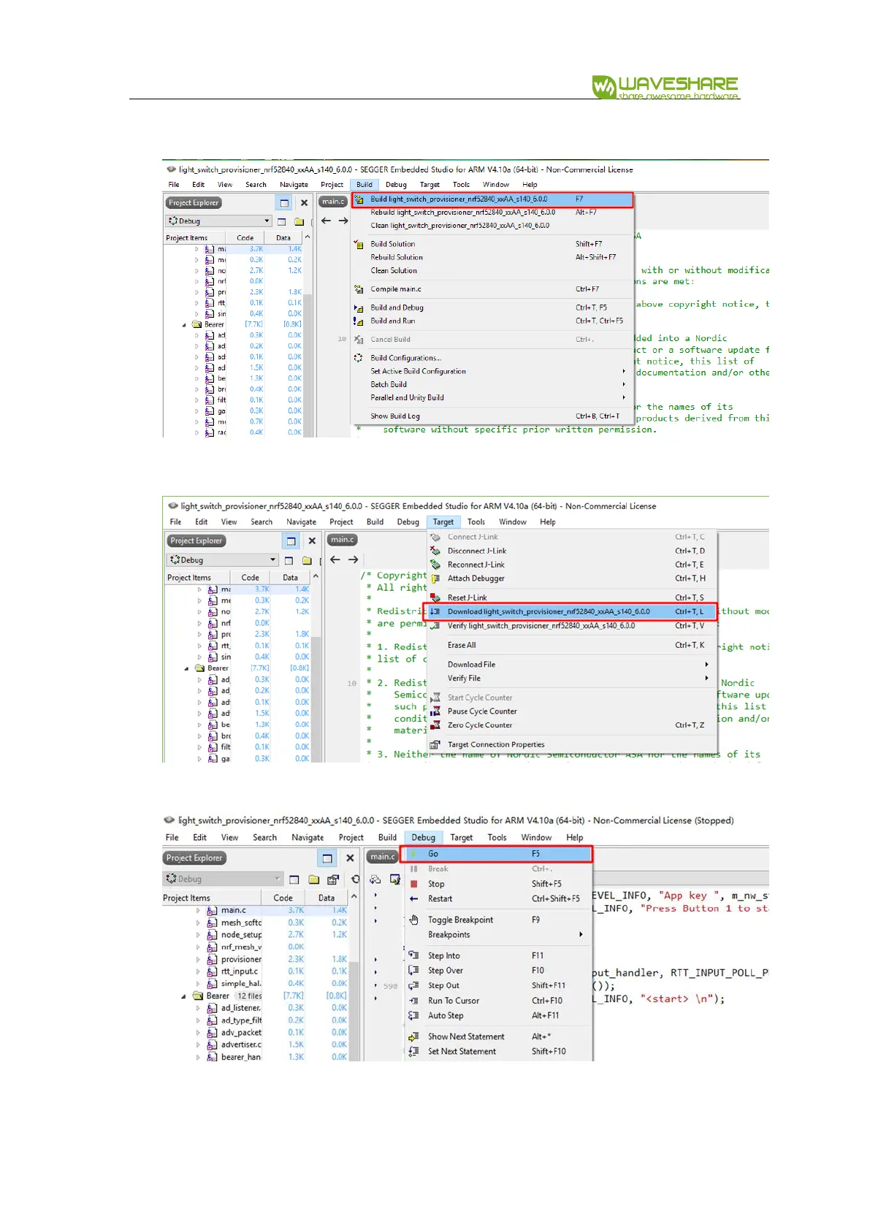Click the Set Next Statement icon
870x1230 pixels.
point(414,1052)
